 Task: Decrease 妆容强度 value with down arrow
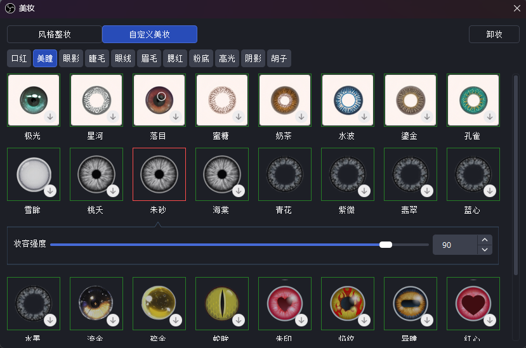(x=485, y=250)
